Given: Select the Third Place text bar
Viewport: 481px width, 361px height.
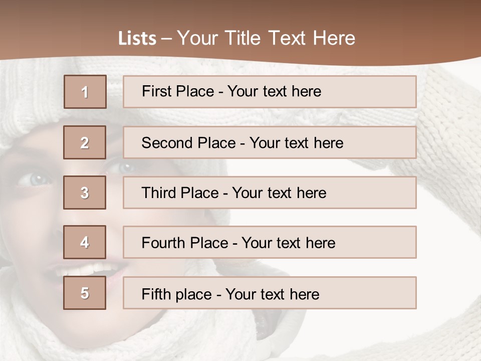Looking at the screenshot, I should point(270,193).
